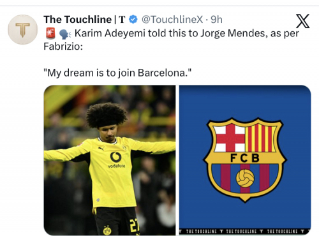
Task: Click the BVB badge on shorts
Action: pyautogui.click(x=107, y=230)
